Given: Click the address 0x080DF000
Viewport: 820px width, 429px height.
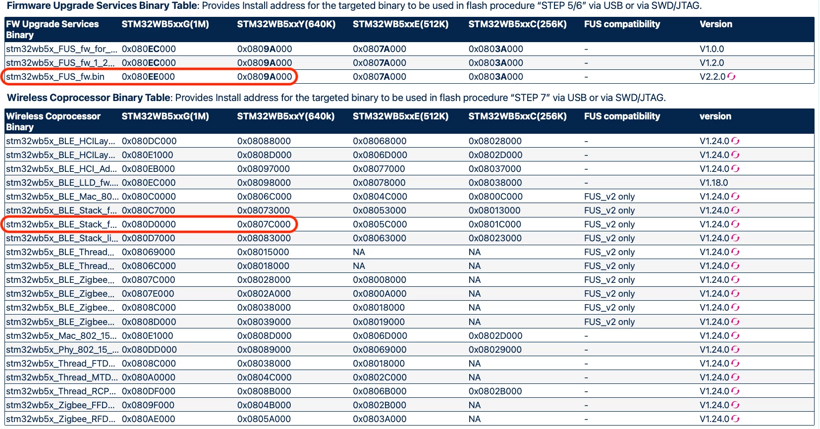Looking at the screenshot, I should point(149,391).
